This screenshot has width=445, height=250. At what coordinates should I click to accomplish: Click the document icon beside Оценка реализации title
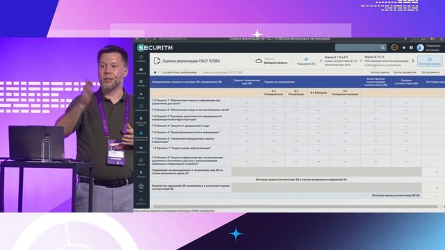[x=157, y=60]
